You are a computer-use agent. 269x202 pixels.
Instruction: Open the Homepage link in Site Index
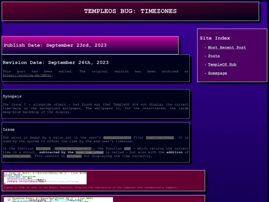click(x=217, y=73)
